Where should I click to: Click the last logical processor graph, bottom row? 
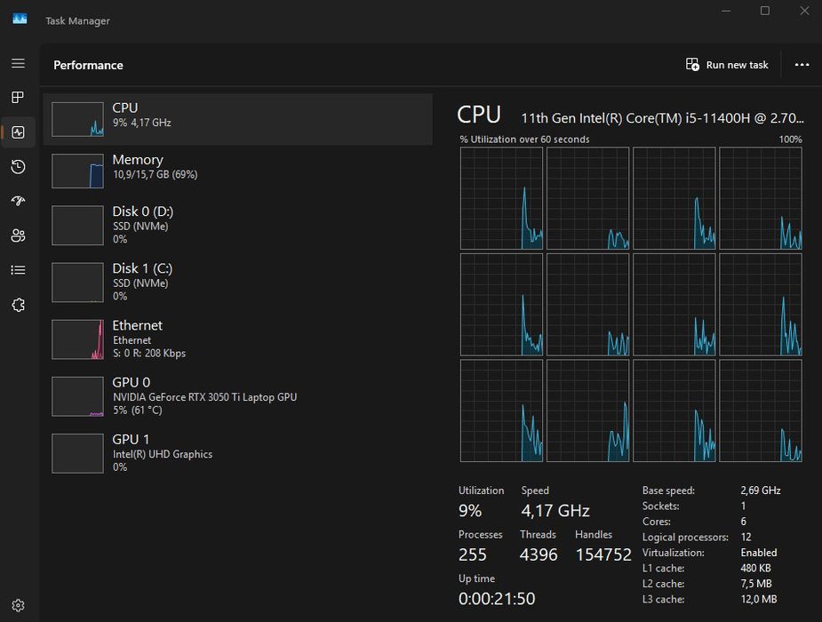[761, 411]
